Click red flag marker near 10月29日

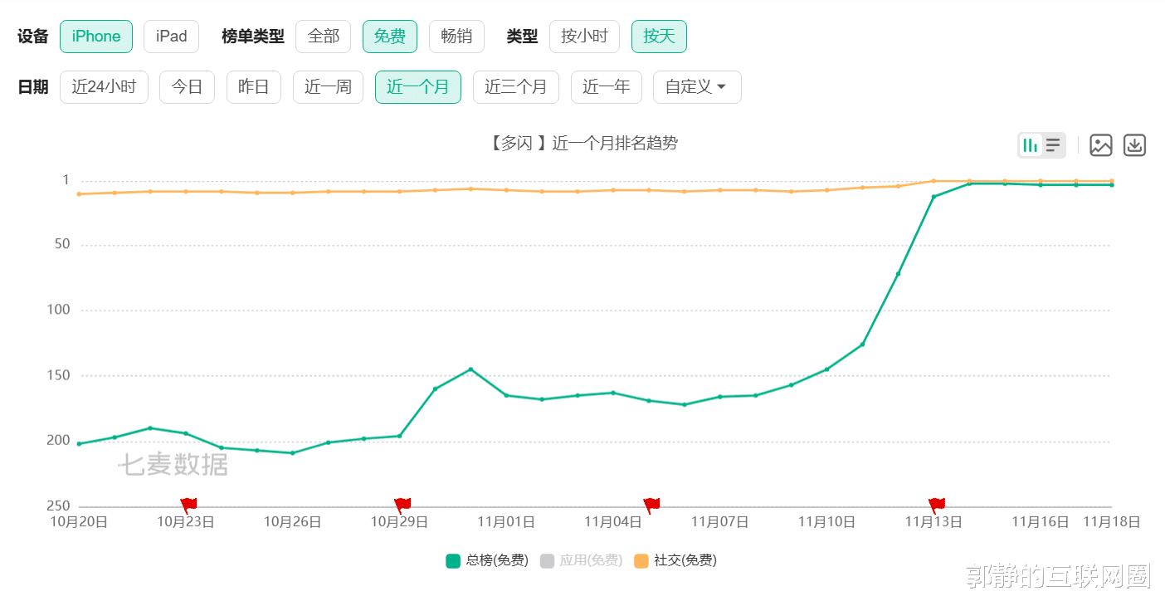click(x=402, y=504)
